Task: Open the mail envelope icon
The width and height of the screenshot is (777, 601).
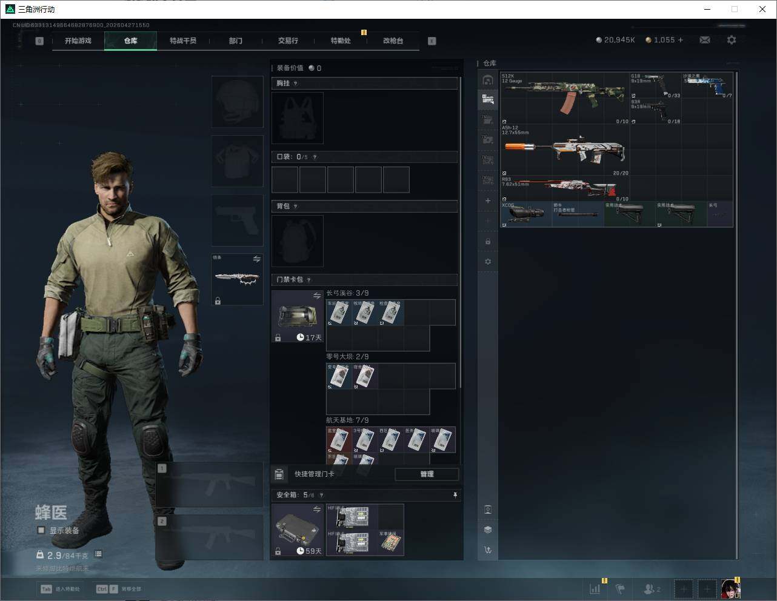Action: 705,40
